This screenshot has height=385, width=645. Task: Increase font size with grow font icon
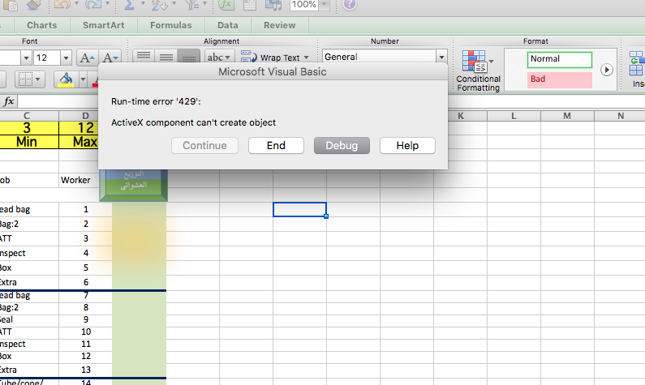pos(87,58)
